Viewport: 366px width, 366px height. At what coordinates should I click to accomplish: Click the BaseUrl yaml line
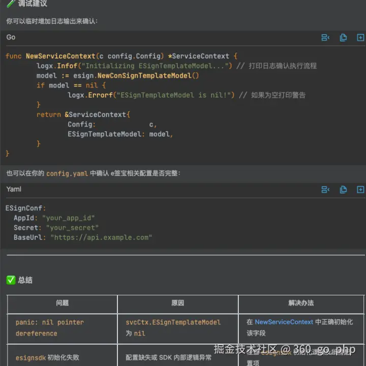83,237
